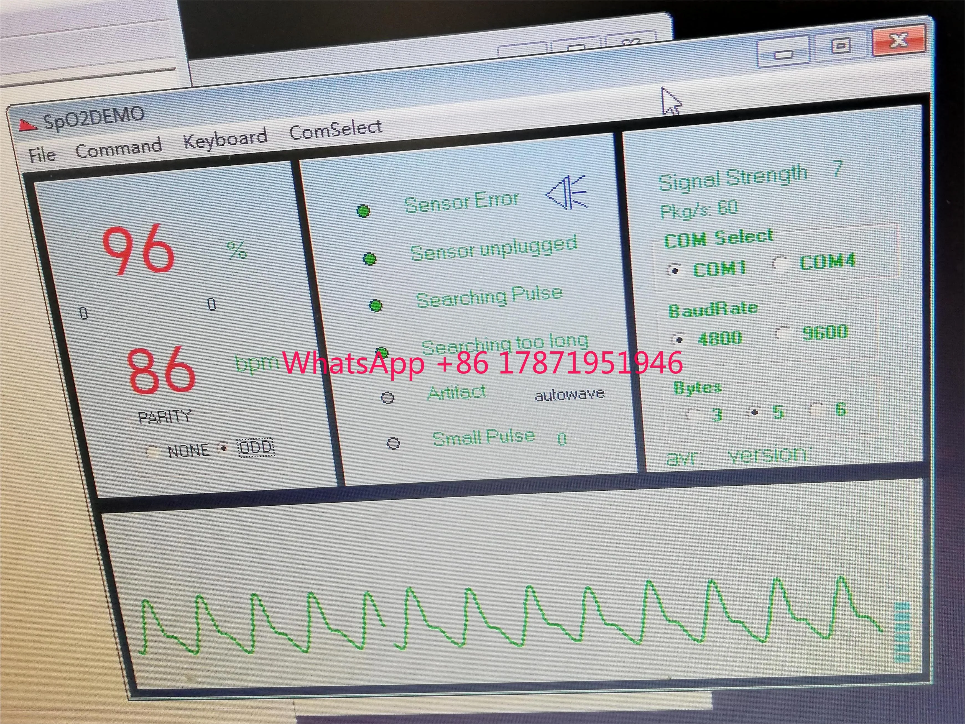Click the Artifact gray indicator
The width and height of the screenshot is (965, 724).
388,398
